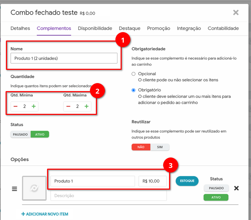Image resolution: width=251 pixels, height=220 pixels.
Task: Click the product image placeholder
Action: 34,188
